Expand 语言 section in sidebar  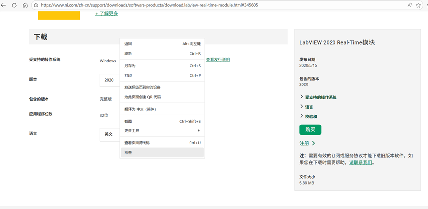point(307,107)
